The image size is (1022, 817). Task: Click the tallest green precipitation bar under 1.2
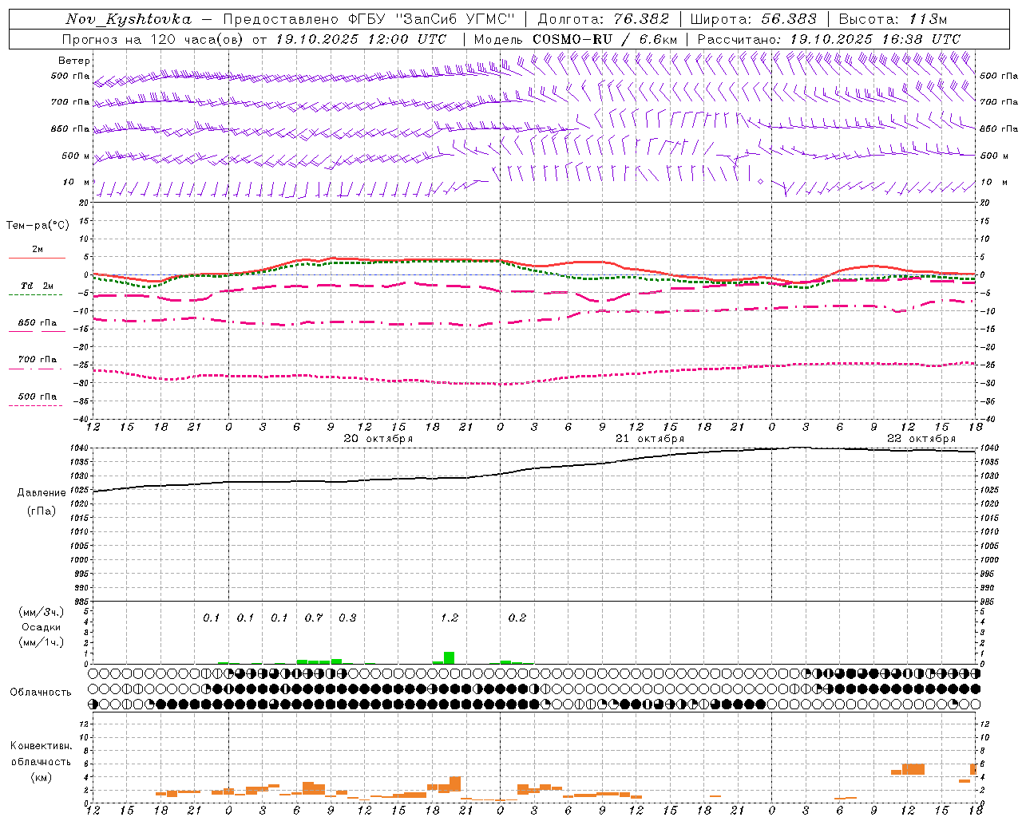point(449,657)
